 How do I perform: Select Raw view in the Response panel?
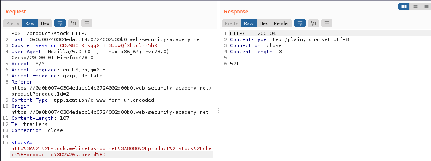click(249, 23)
